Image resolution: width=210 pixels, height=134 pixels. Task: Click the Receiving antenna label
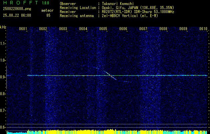click(77, 16)
